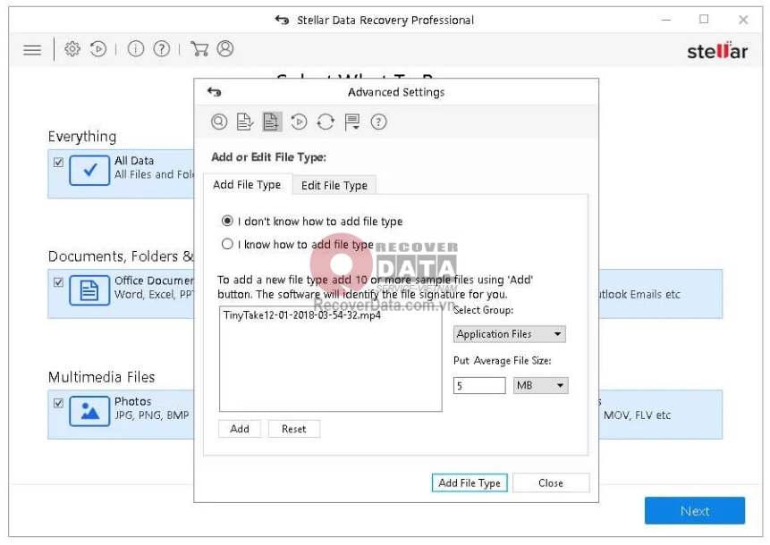
Task: Open the user account icon
Action: [x=225, y=48]
